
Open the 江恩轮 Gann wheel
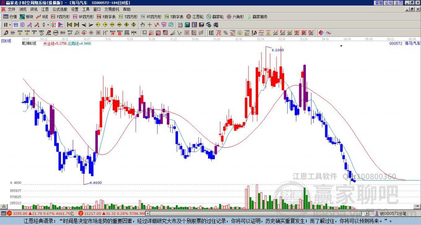pos(195,16)
